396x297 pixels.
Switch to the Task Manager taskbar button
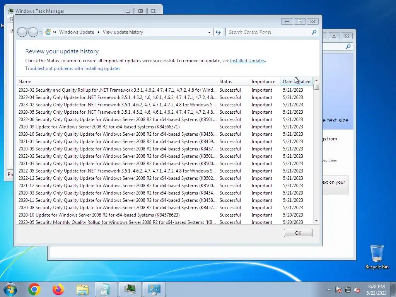coord(130,289)
